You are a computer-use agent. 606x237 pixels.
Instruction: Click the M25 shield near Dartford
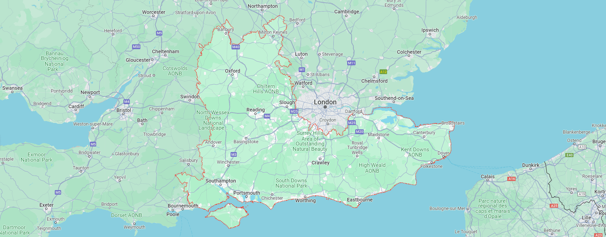352,123
